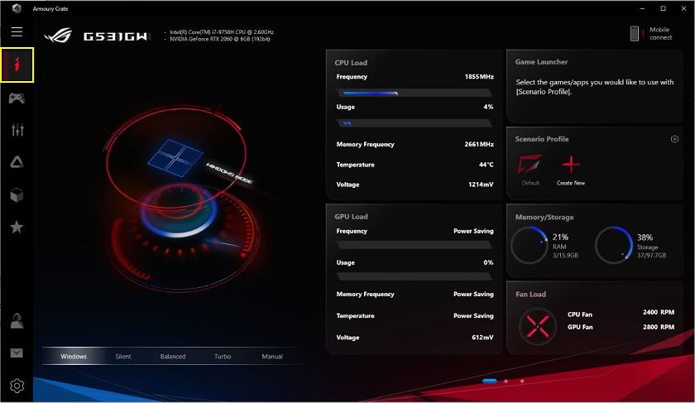695x403 pixels.
Task: Open the hamburger navigation menu
Action: click(x=17, y=32)
